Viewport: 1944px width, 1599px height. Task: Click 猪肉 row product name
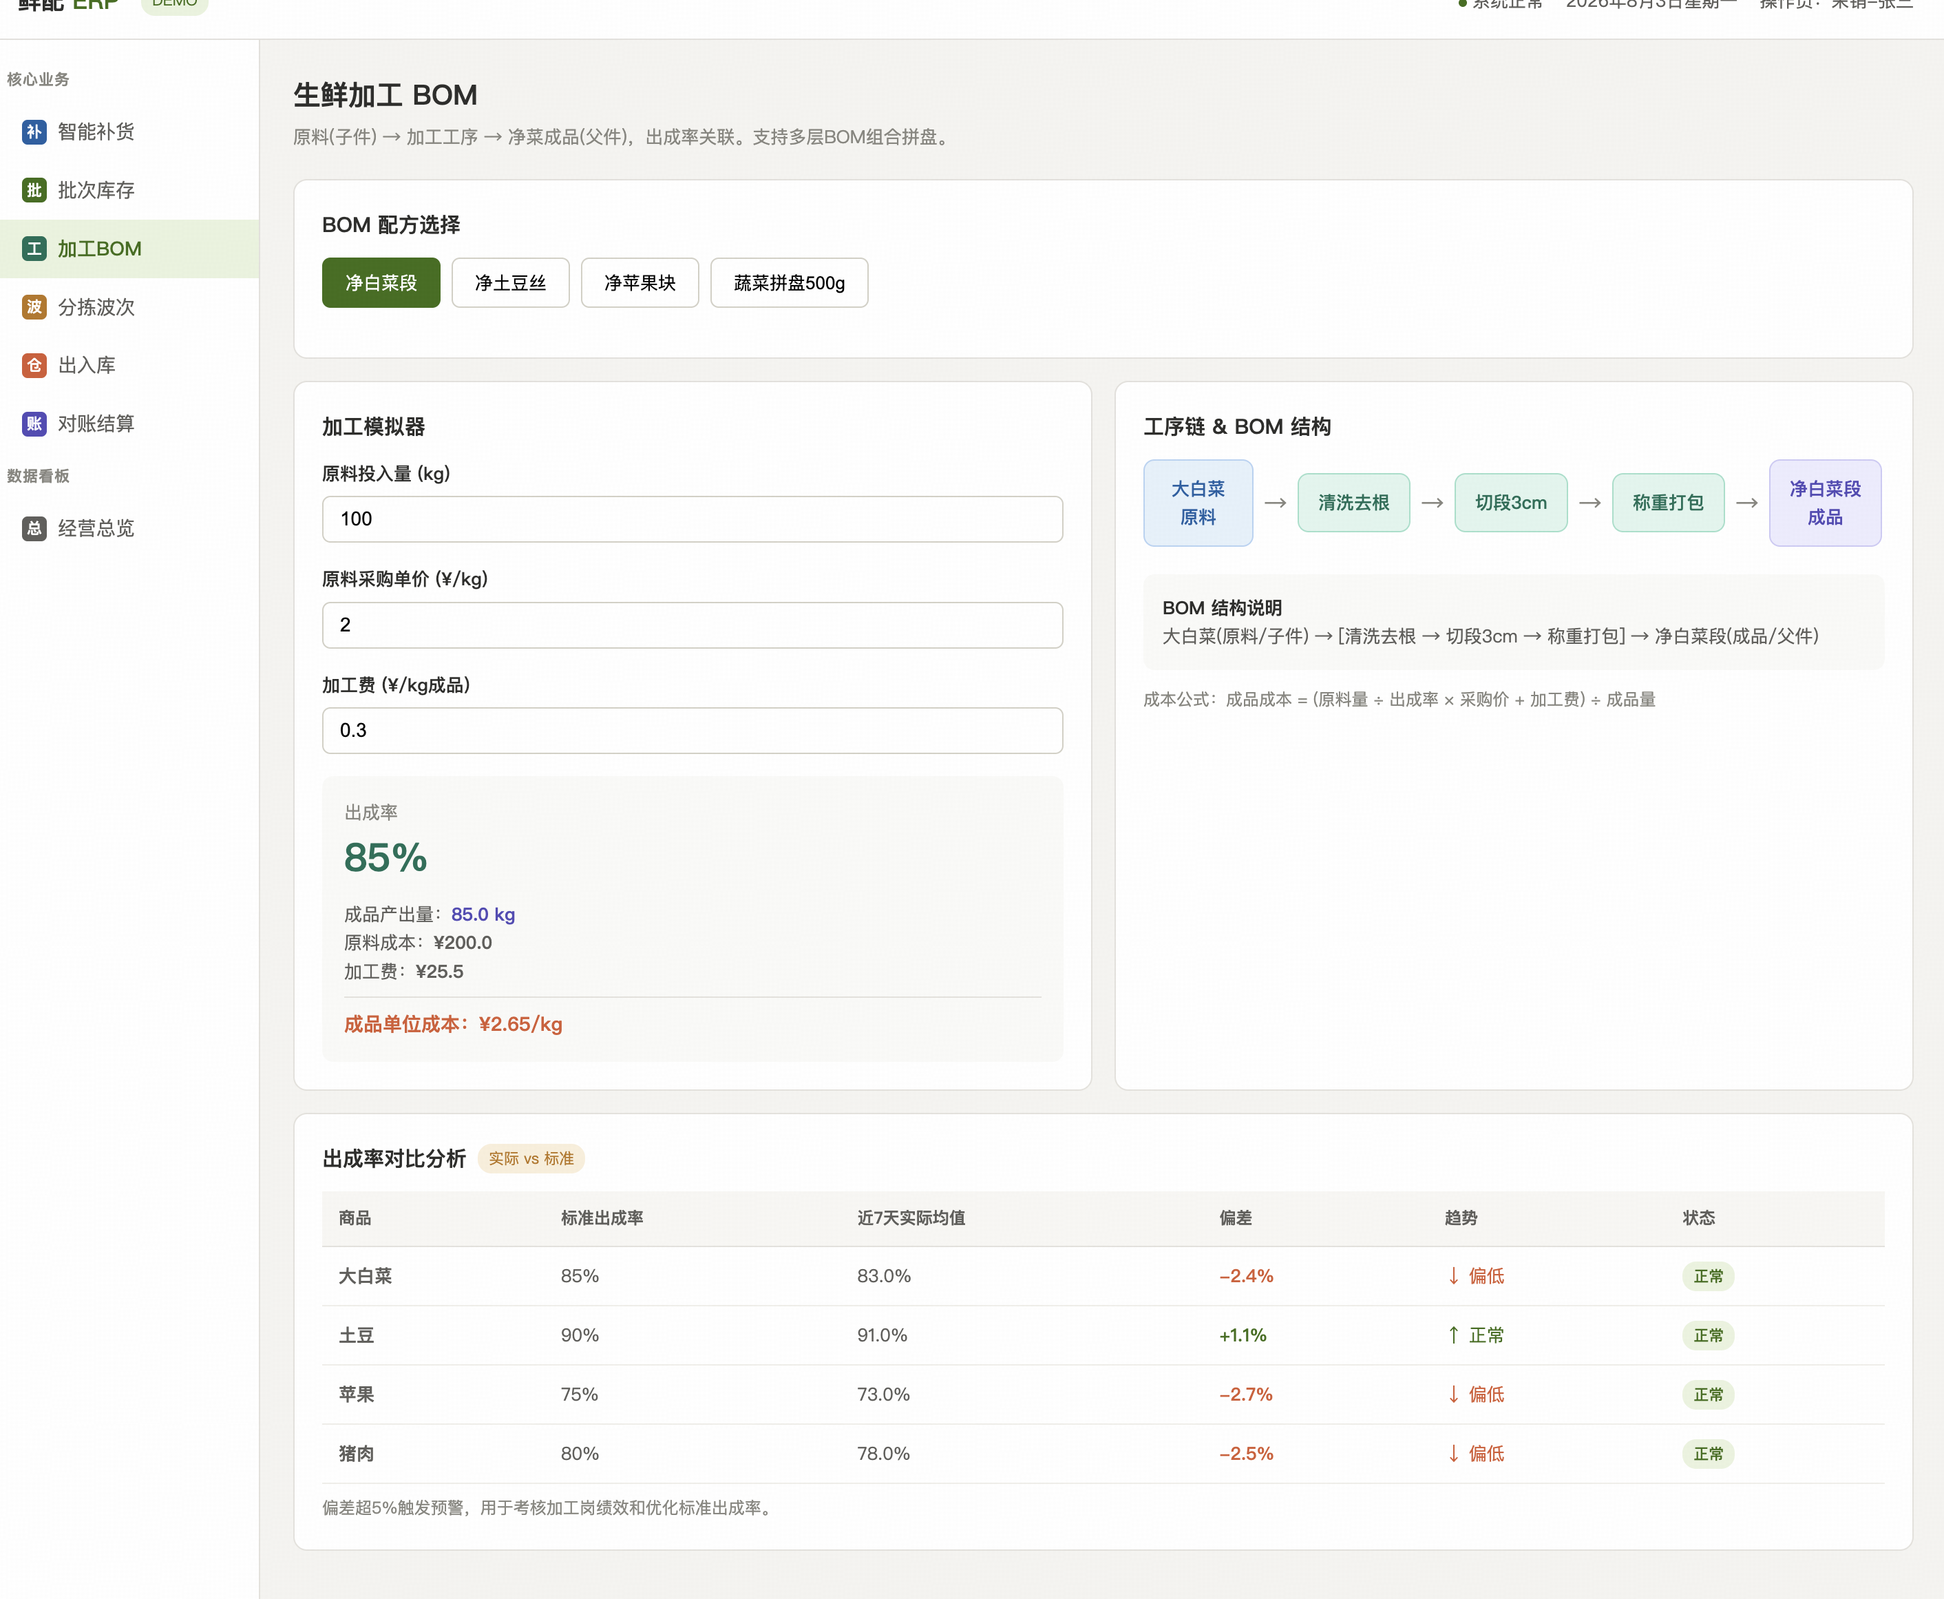(x=357, y=1454)
